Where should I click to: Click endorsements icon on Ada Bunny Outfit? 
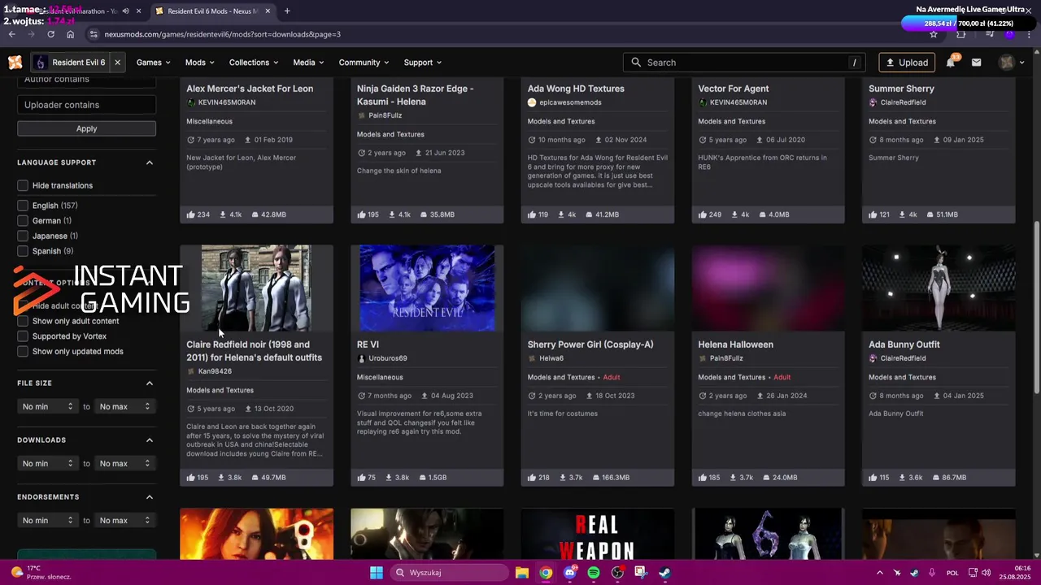pyautogui.click(x=873, y=478)
